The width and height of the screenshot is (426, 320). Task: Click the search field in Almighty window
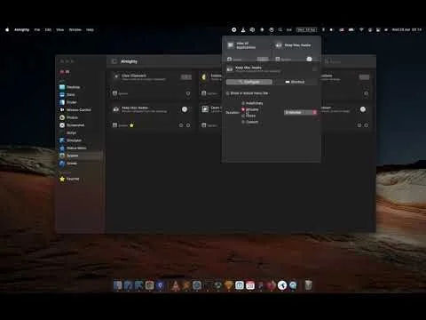[348, 61]
